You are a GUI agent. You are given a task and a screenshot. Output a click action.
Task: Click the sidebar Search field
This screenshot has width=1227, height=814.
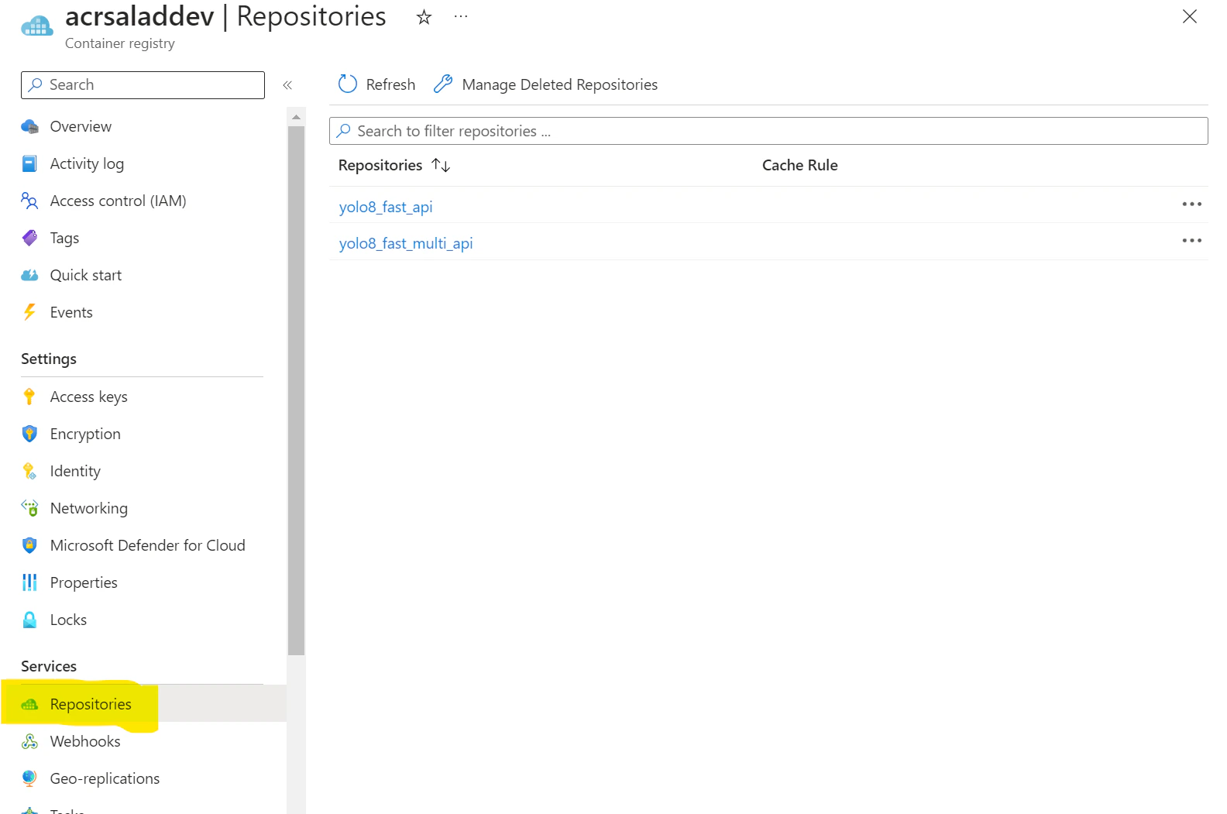tap(143, 85)
